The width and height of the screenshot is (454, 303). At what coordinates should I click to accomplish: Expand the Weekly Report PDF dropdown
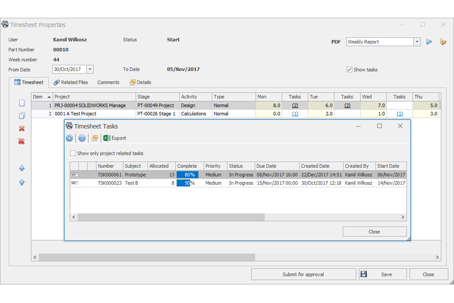click(417, 42)
